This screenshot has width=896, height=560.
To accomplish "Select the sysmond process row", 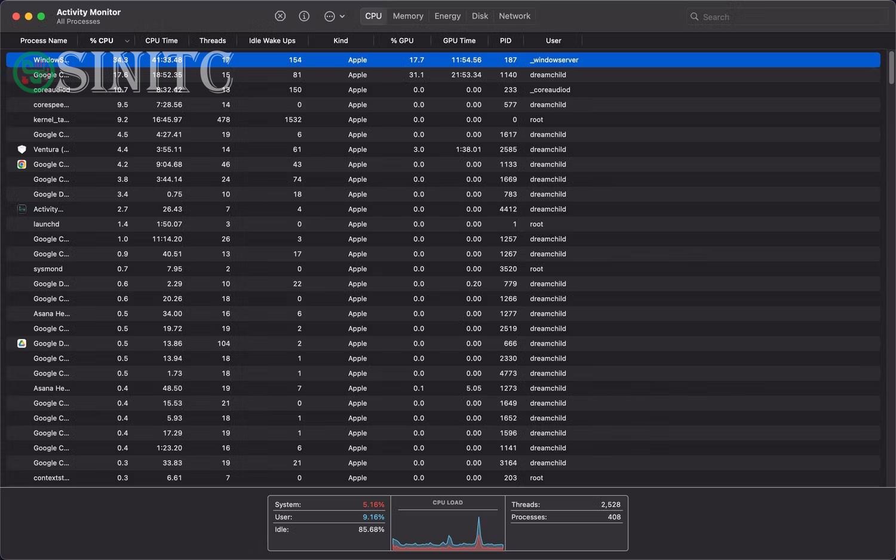I will coord(443,269).
